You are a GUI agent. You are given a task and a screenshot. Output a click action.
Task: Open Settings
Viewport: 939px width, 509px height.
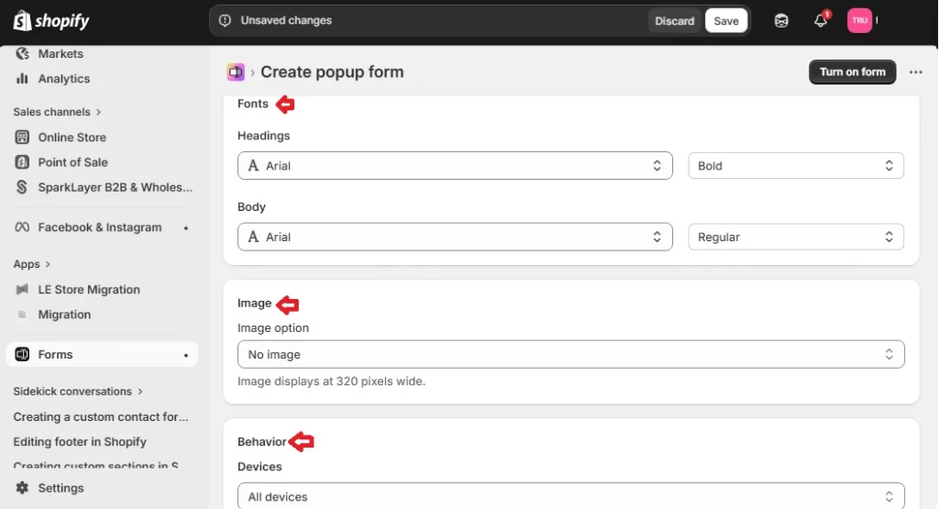coord(61,488)
